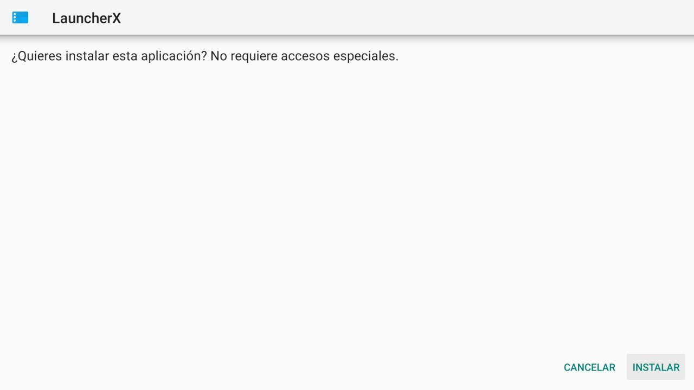Click the blue LauncherX app icon
The width and height of the screenshot is (694, 390).
(20, 18)
